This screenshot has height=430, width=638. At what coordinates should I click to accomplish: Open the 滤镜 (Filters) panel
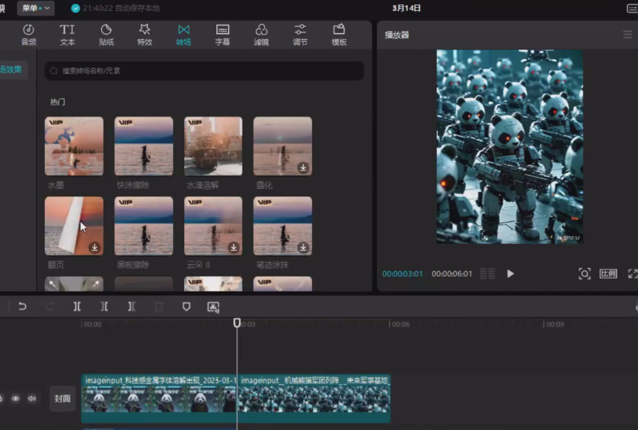[262, 35]
